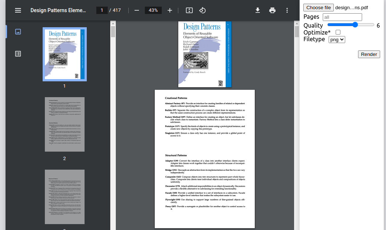Activate the fit-to-page control
This screenshot has height=230, width=386.
tap(189, 10)
